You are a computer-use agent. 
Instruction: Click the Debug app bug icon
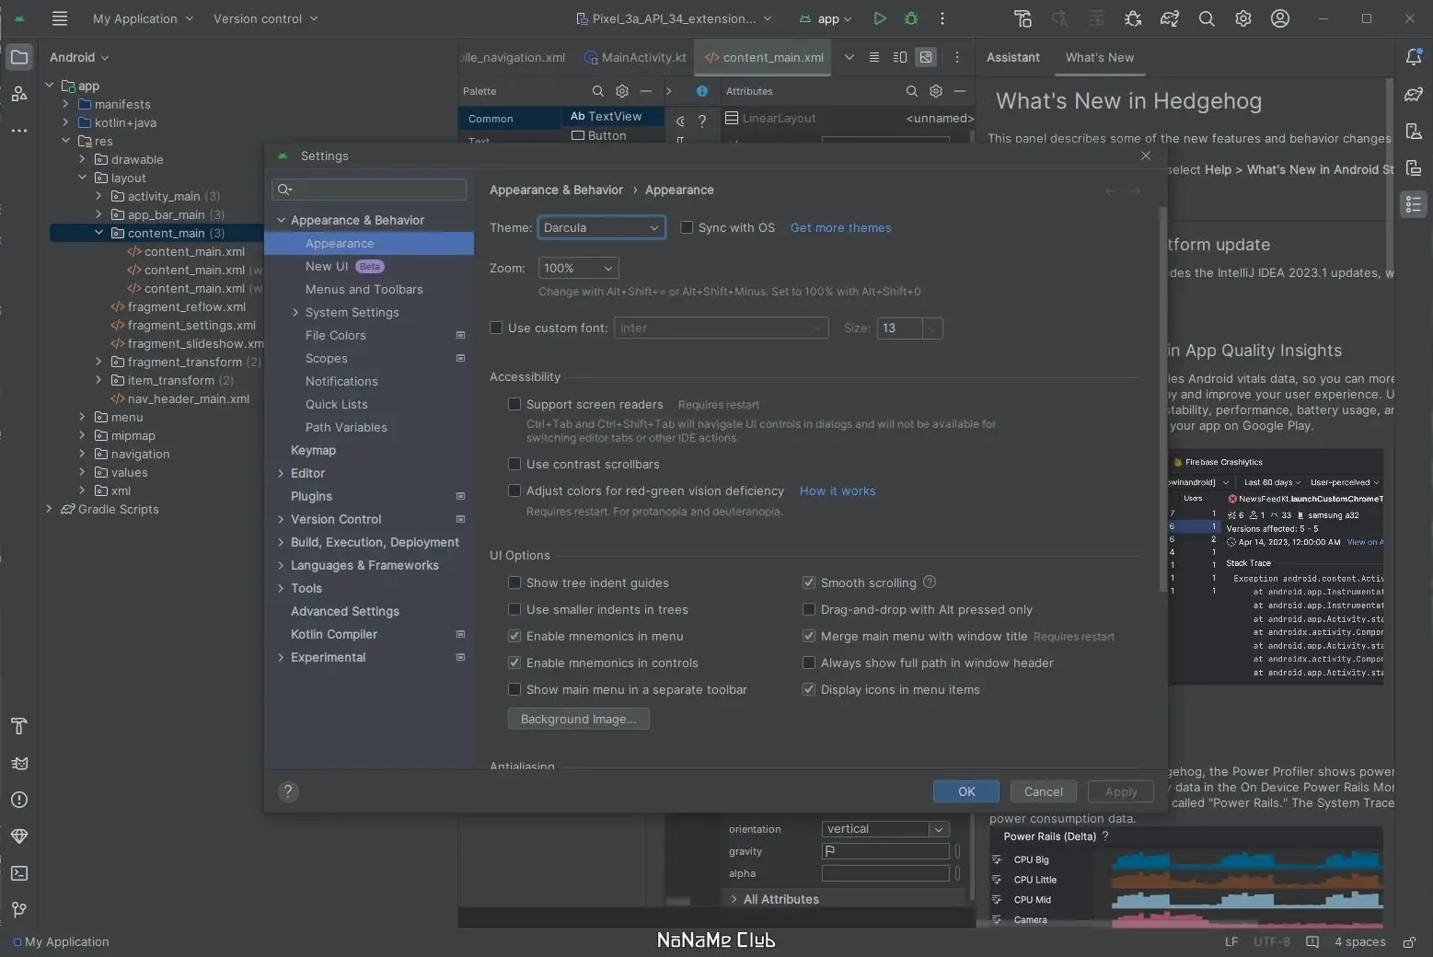tap(911, 18)
